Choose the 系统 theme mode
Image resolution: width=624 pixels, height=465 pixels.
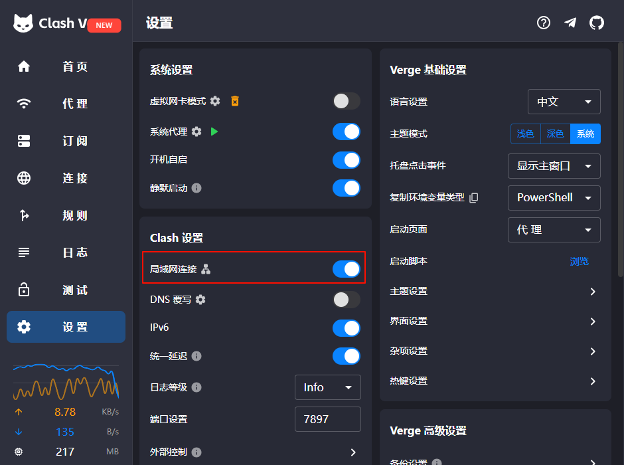(585, 134)
